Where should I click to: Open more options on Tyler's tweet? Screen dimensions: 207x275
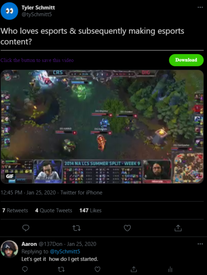click(x=200, y=7)
